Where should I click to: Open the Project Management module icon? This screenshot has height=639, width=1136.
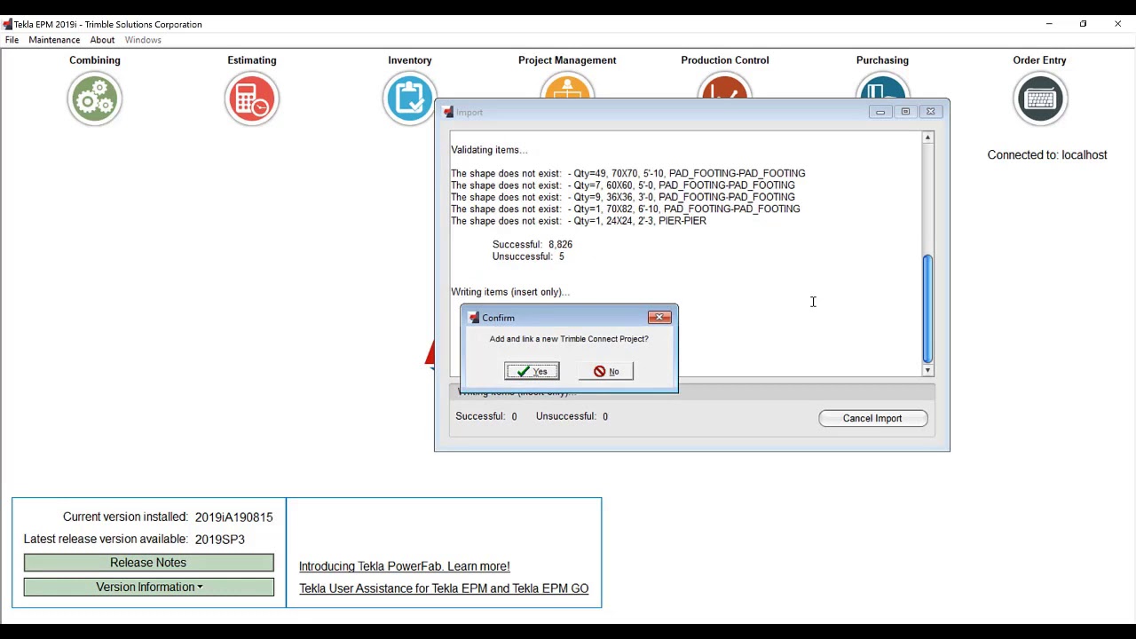coord(567,86)
